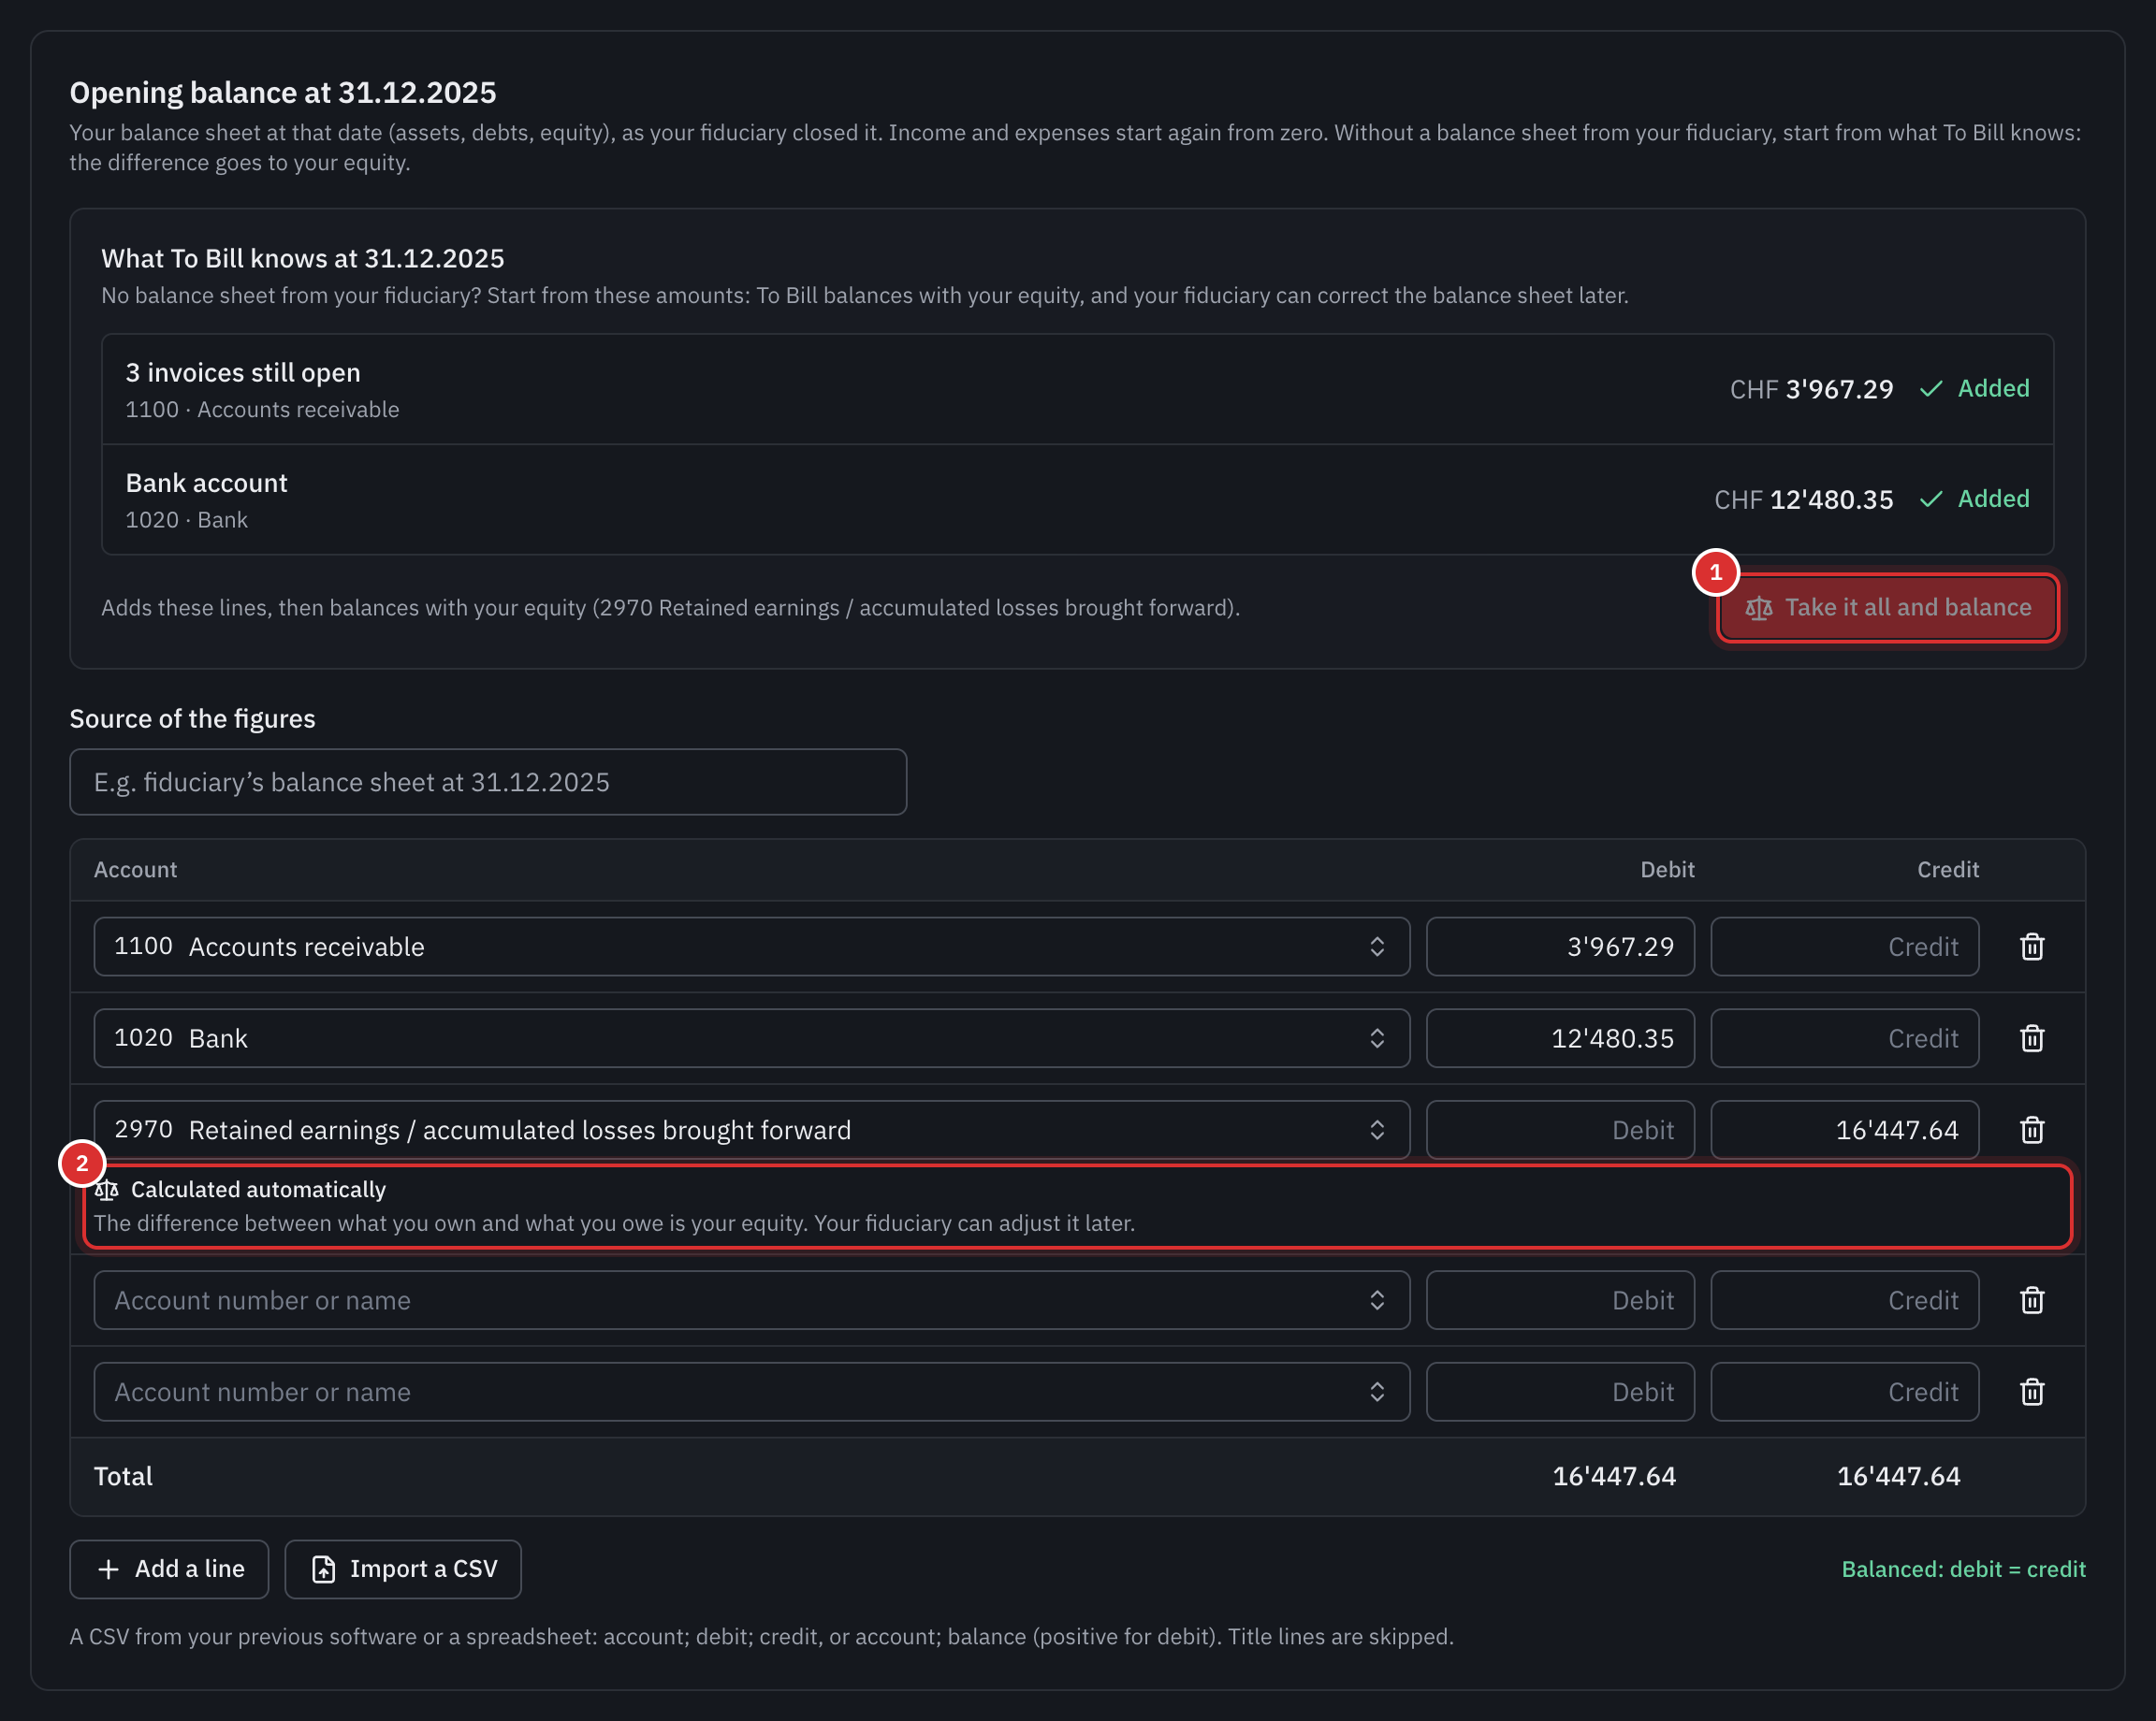This screenshot has height=1721, width=2156.
Task: Delete the 1020 Bank line
Action: [x=2031, y=1038]
